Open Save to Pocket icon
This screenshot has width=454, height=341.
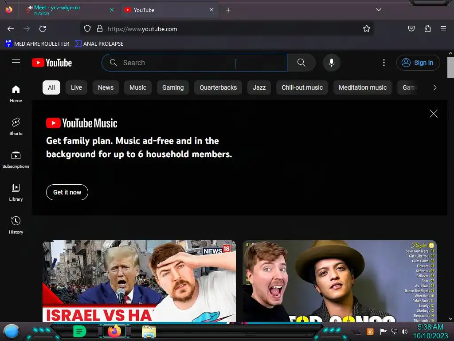411,28
